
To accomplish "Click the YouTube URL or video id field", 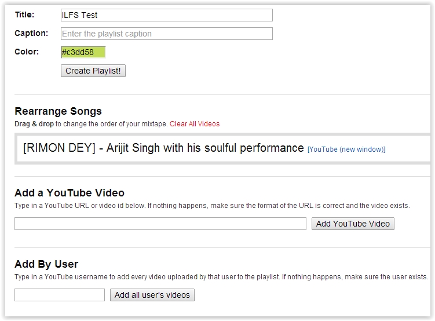I will click(160, 224).
